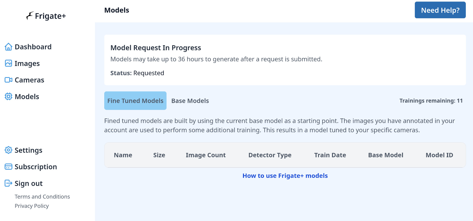Click the Sign out arrow icon
This screenshot has height=221, width=473.
(x=8, y=183)
